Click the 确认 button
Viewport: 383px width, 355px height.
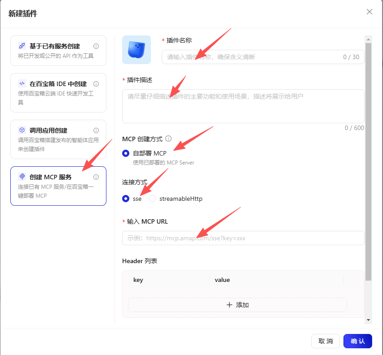coord(357,341)
